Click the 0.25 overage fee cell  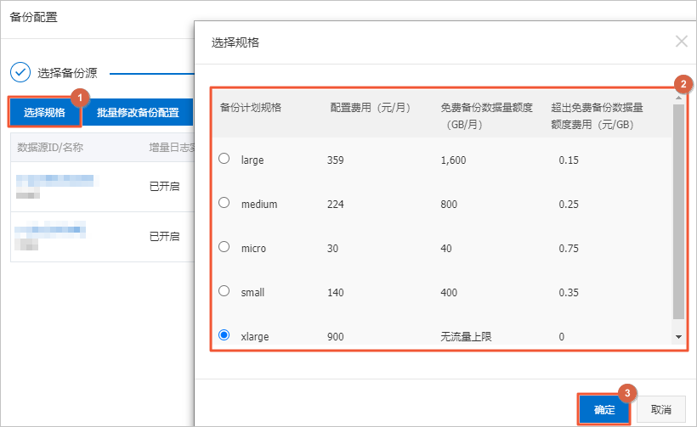[x=569, y=205]
